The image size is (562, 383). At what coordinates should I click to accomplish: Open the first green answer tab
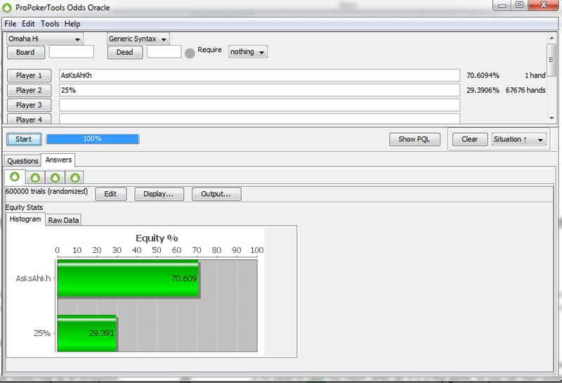point(15,176)
